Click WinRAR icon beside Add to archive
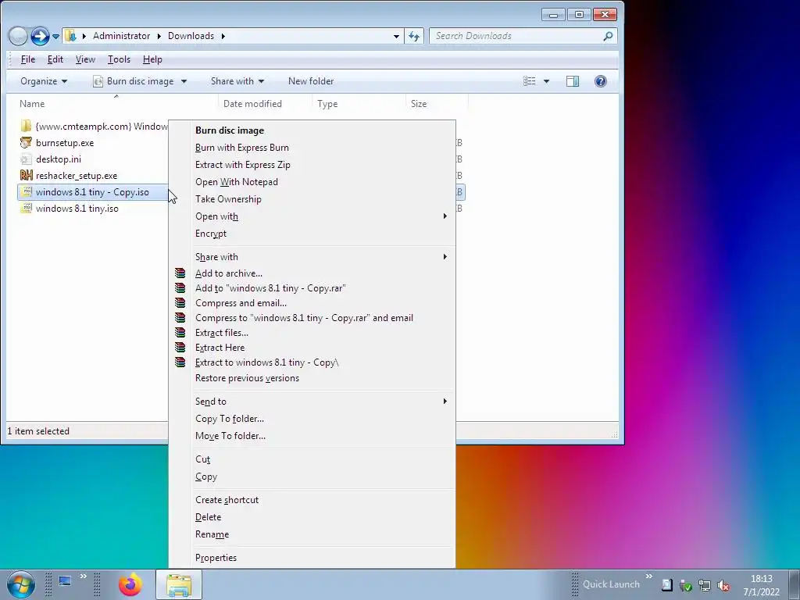The image size is (800, 600). (180, 273)
